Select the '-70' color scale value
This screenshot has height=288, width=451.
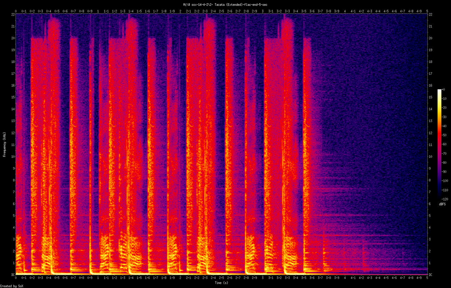coord(444,153)
